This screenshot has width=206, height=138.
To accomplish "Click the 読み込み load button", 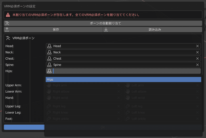I will pos(153,30).
